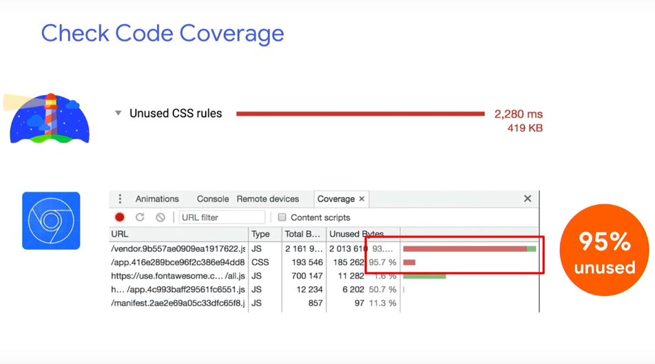The height and width of the screenshot is (364, 655).
Task: Close the DevTools drawer with X
Action: (528, 199)
